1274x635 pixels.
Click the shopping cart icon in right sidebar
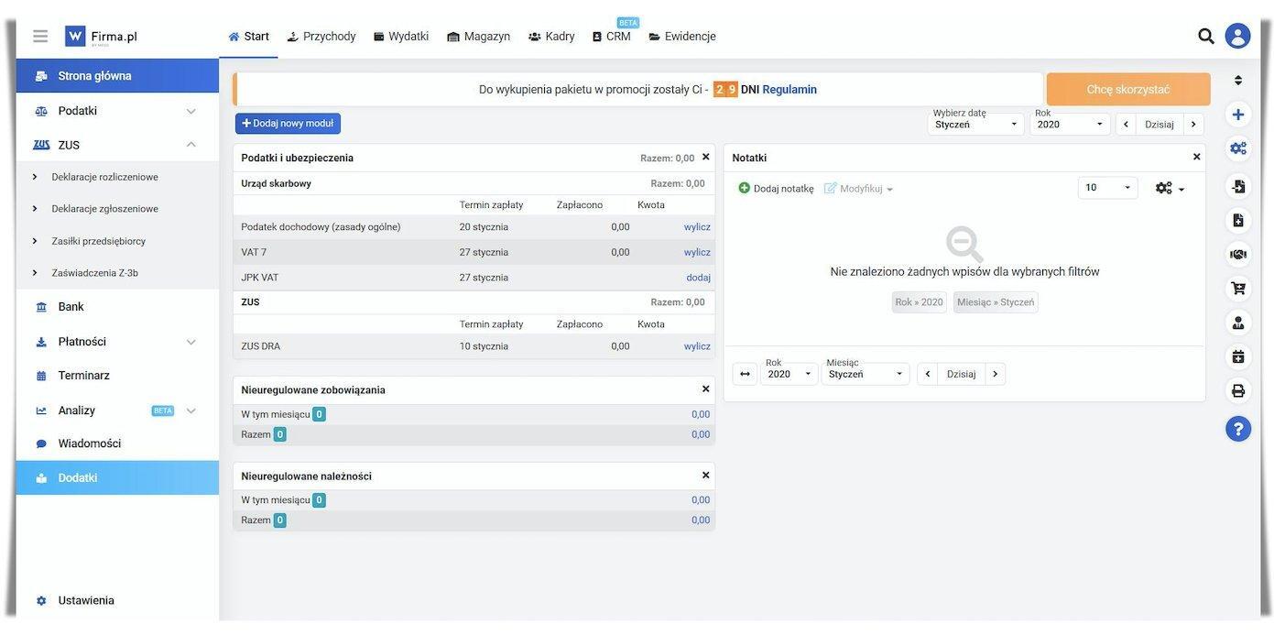point(1237,288)
